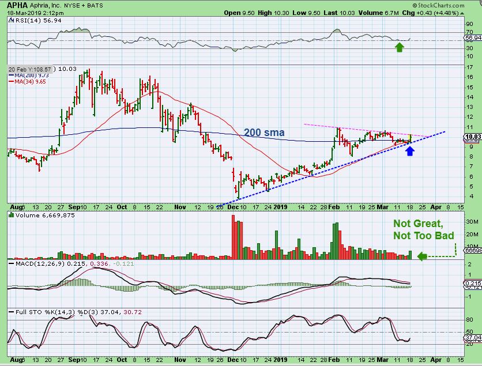Click the MACD(12,26,9) legend label
482x366 pixels.
[40, 264]
